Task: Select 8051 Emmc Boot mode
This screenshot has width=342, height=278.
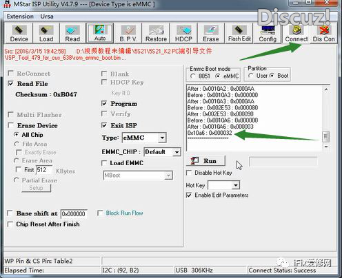Action: (x=193, y=76)
